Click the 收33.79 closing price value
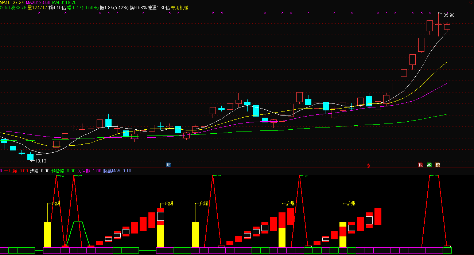Screen dimensions: 474x255 19,8
